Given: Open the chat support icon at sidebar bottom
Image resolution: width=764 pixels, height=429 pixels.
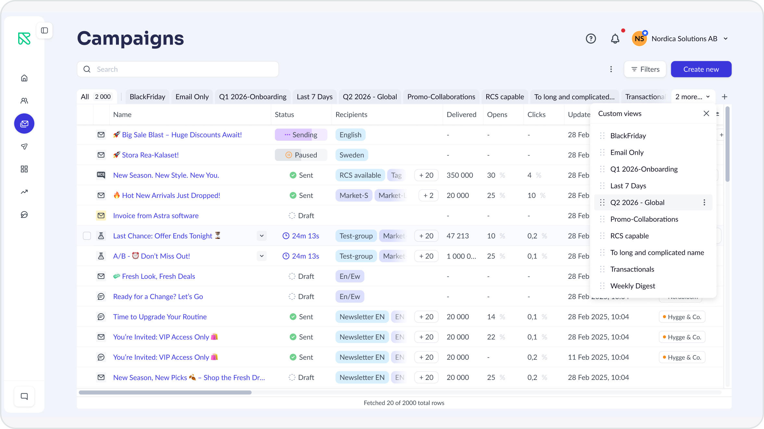Looking at the screenshot, I should (24, 396).
